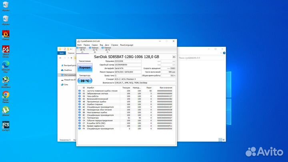Select the F: drive tab showing 26 °C

point(108,50)
